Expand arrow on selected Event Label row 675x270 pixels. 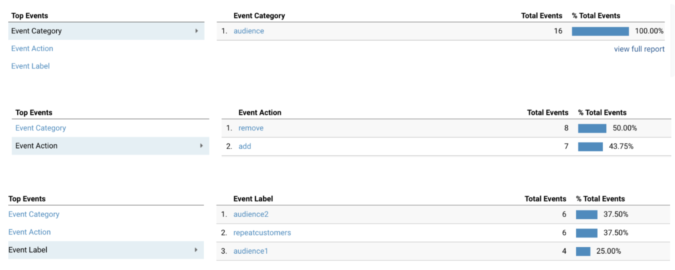click(196, 250)
